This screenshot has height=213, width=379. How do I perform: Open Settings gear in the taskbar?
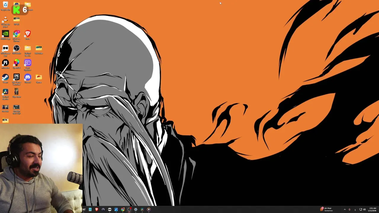136,209
